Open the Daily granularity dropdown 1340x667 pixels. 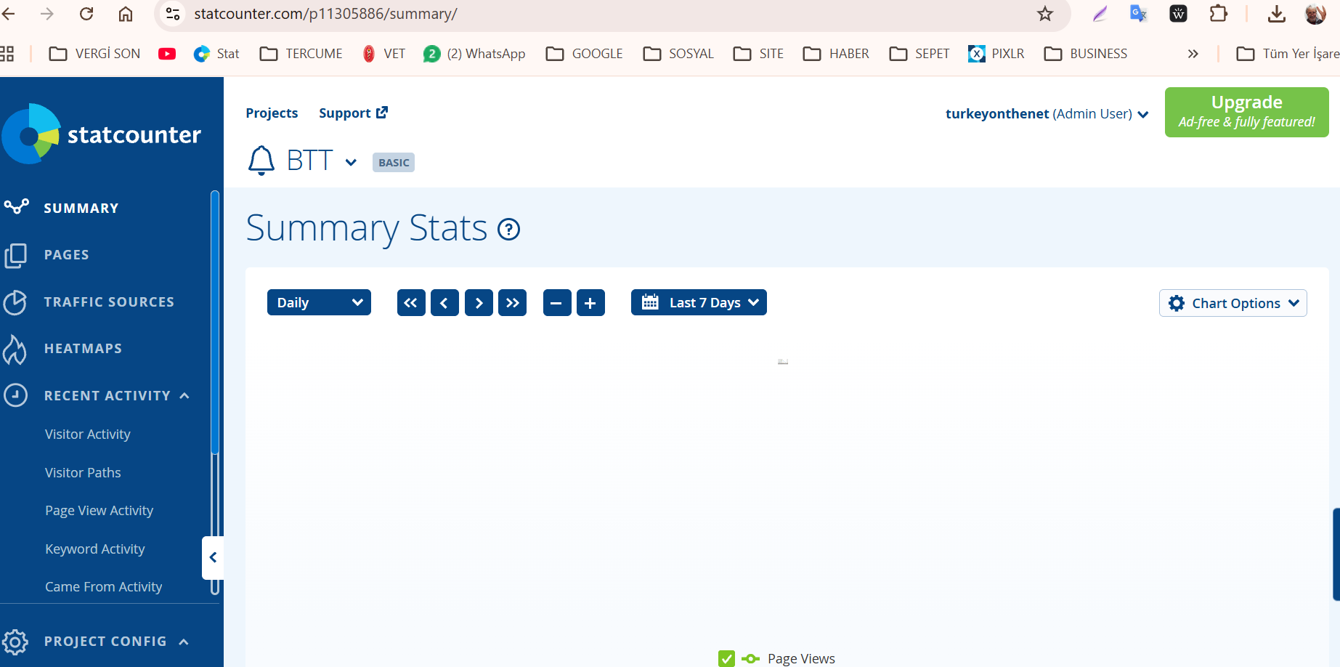(319, 302)
